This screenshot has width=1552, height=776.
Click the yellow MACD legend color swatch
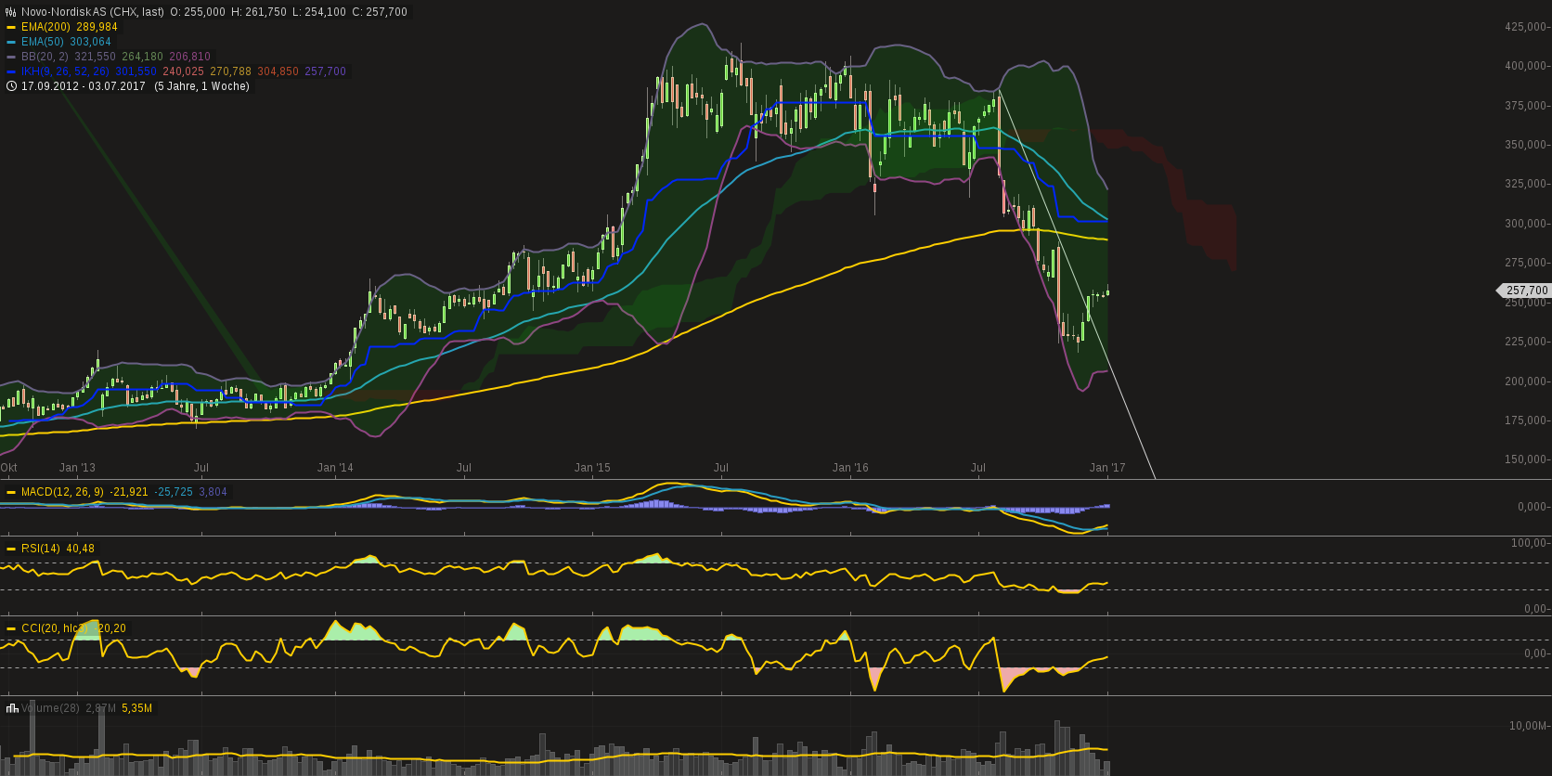pos(11,492)
